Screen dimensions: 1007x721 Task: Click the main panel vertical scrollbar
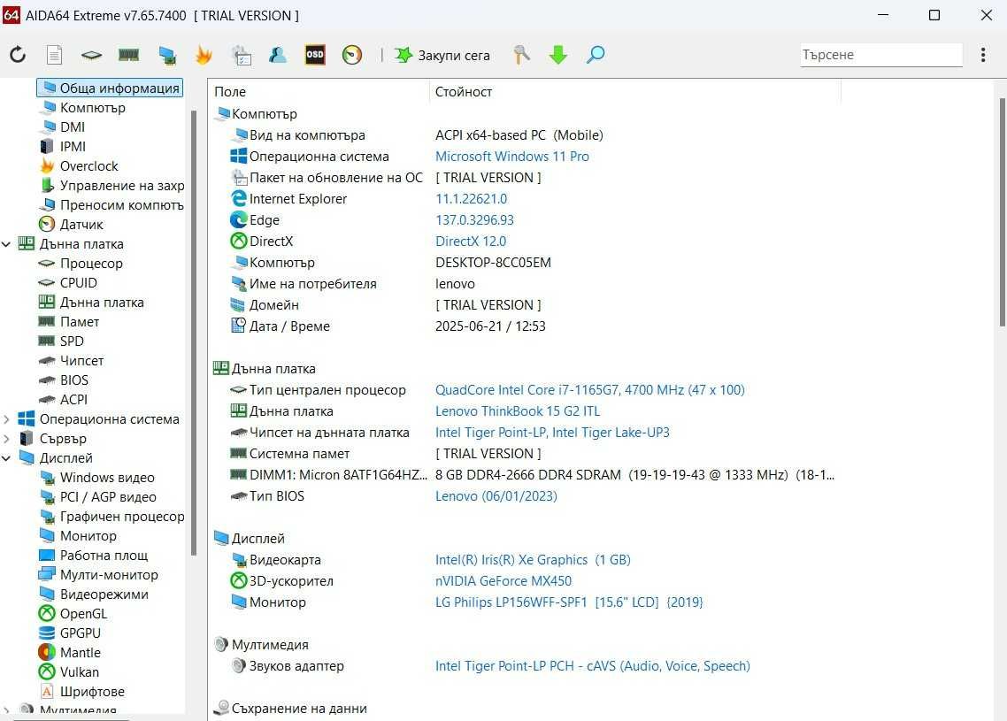(1002, 211)
